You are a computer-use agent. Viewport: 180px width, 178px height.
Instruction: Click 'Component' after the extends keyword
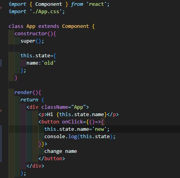pyautogui.click(x=75, y=26)
